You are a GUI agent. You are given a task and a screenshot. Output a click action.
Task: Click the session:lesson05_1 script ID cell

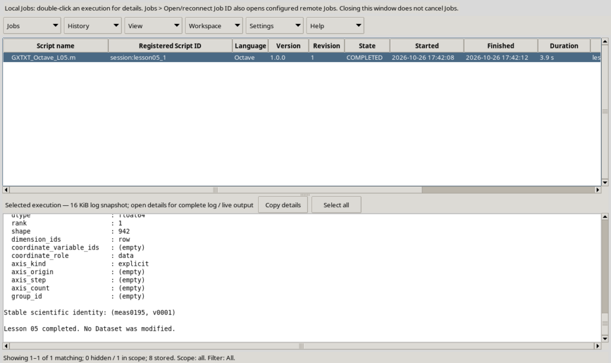tap(170, 57)
